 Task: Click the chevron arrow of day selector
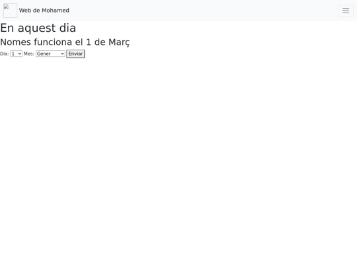click(x=20, y=54)
